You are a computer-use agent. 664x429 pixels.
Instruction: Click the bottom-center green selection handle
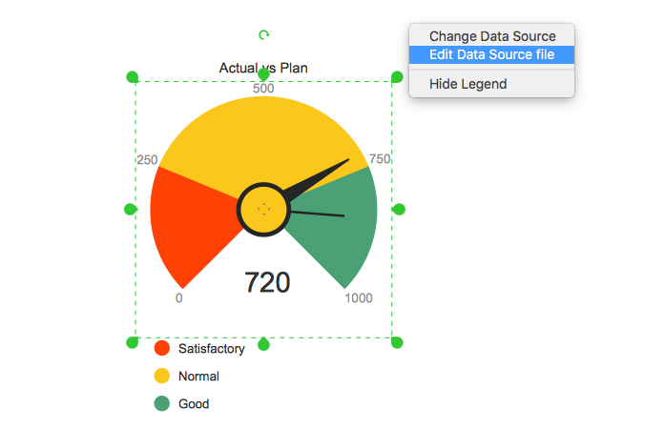pos(264,343)
